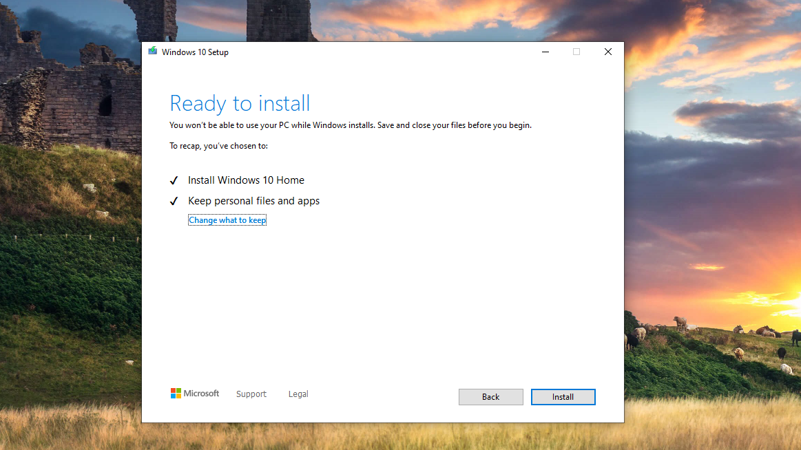Image resolution: width=801 pixels, height=450 pixels.
Task: Open the Change what to keep link
Action: (227, 219)
